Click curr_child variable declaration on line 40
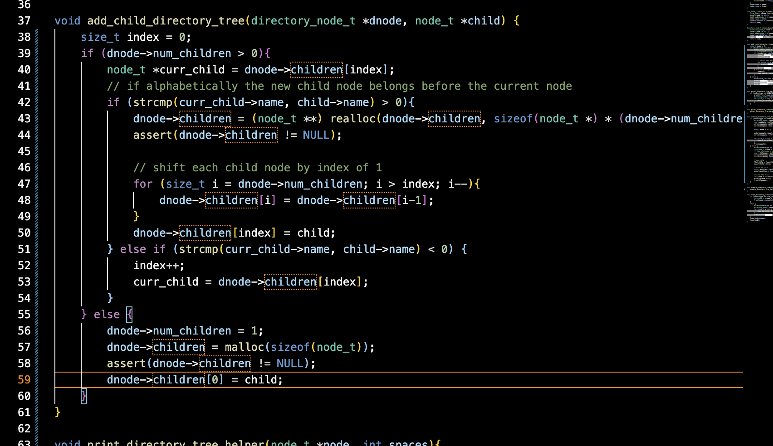This screenshot has width=773, height=446. point(192,70)
